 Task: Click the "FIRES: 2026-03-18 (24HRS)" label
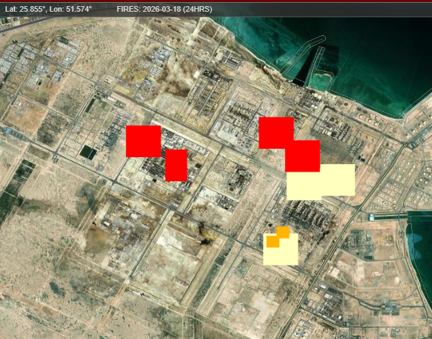[x=165, y=10]
